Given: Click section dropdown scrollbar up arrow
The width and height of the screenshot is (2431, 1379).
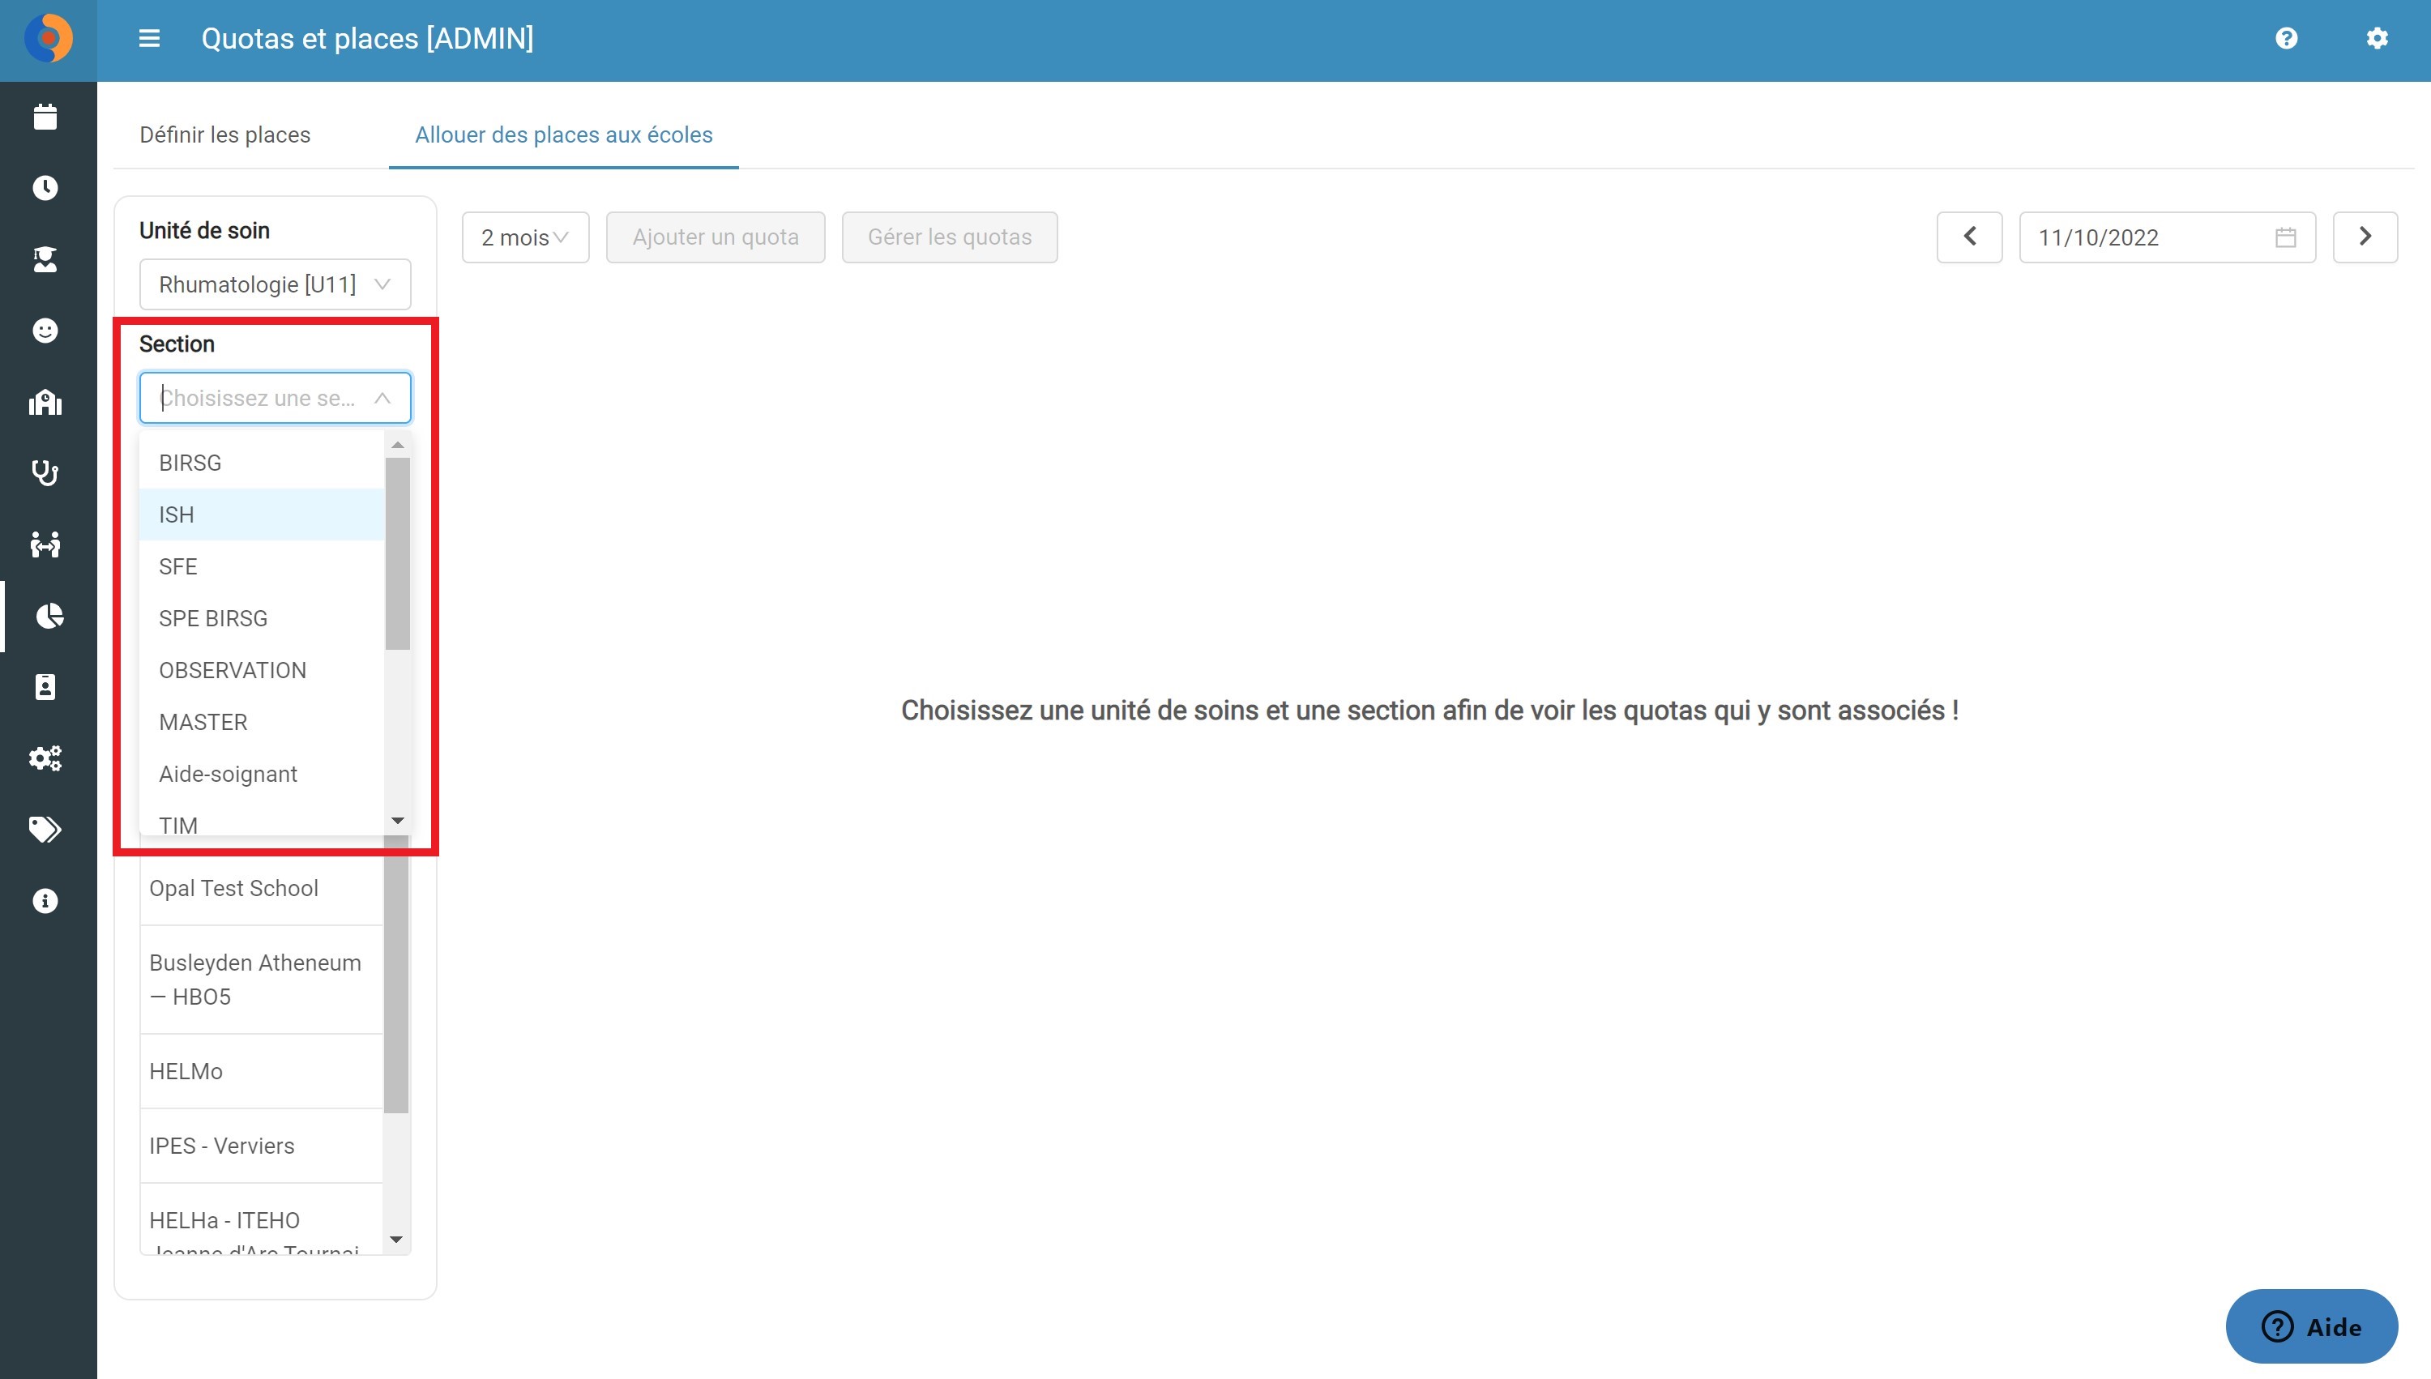Looking at the screenshot, I should (398, 445).
